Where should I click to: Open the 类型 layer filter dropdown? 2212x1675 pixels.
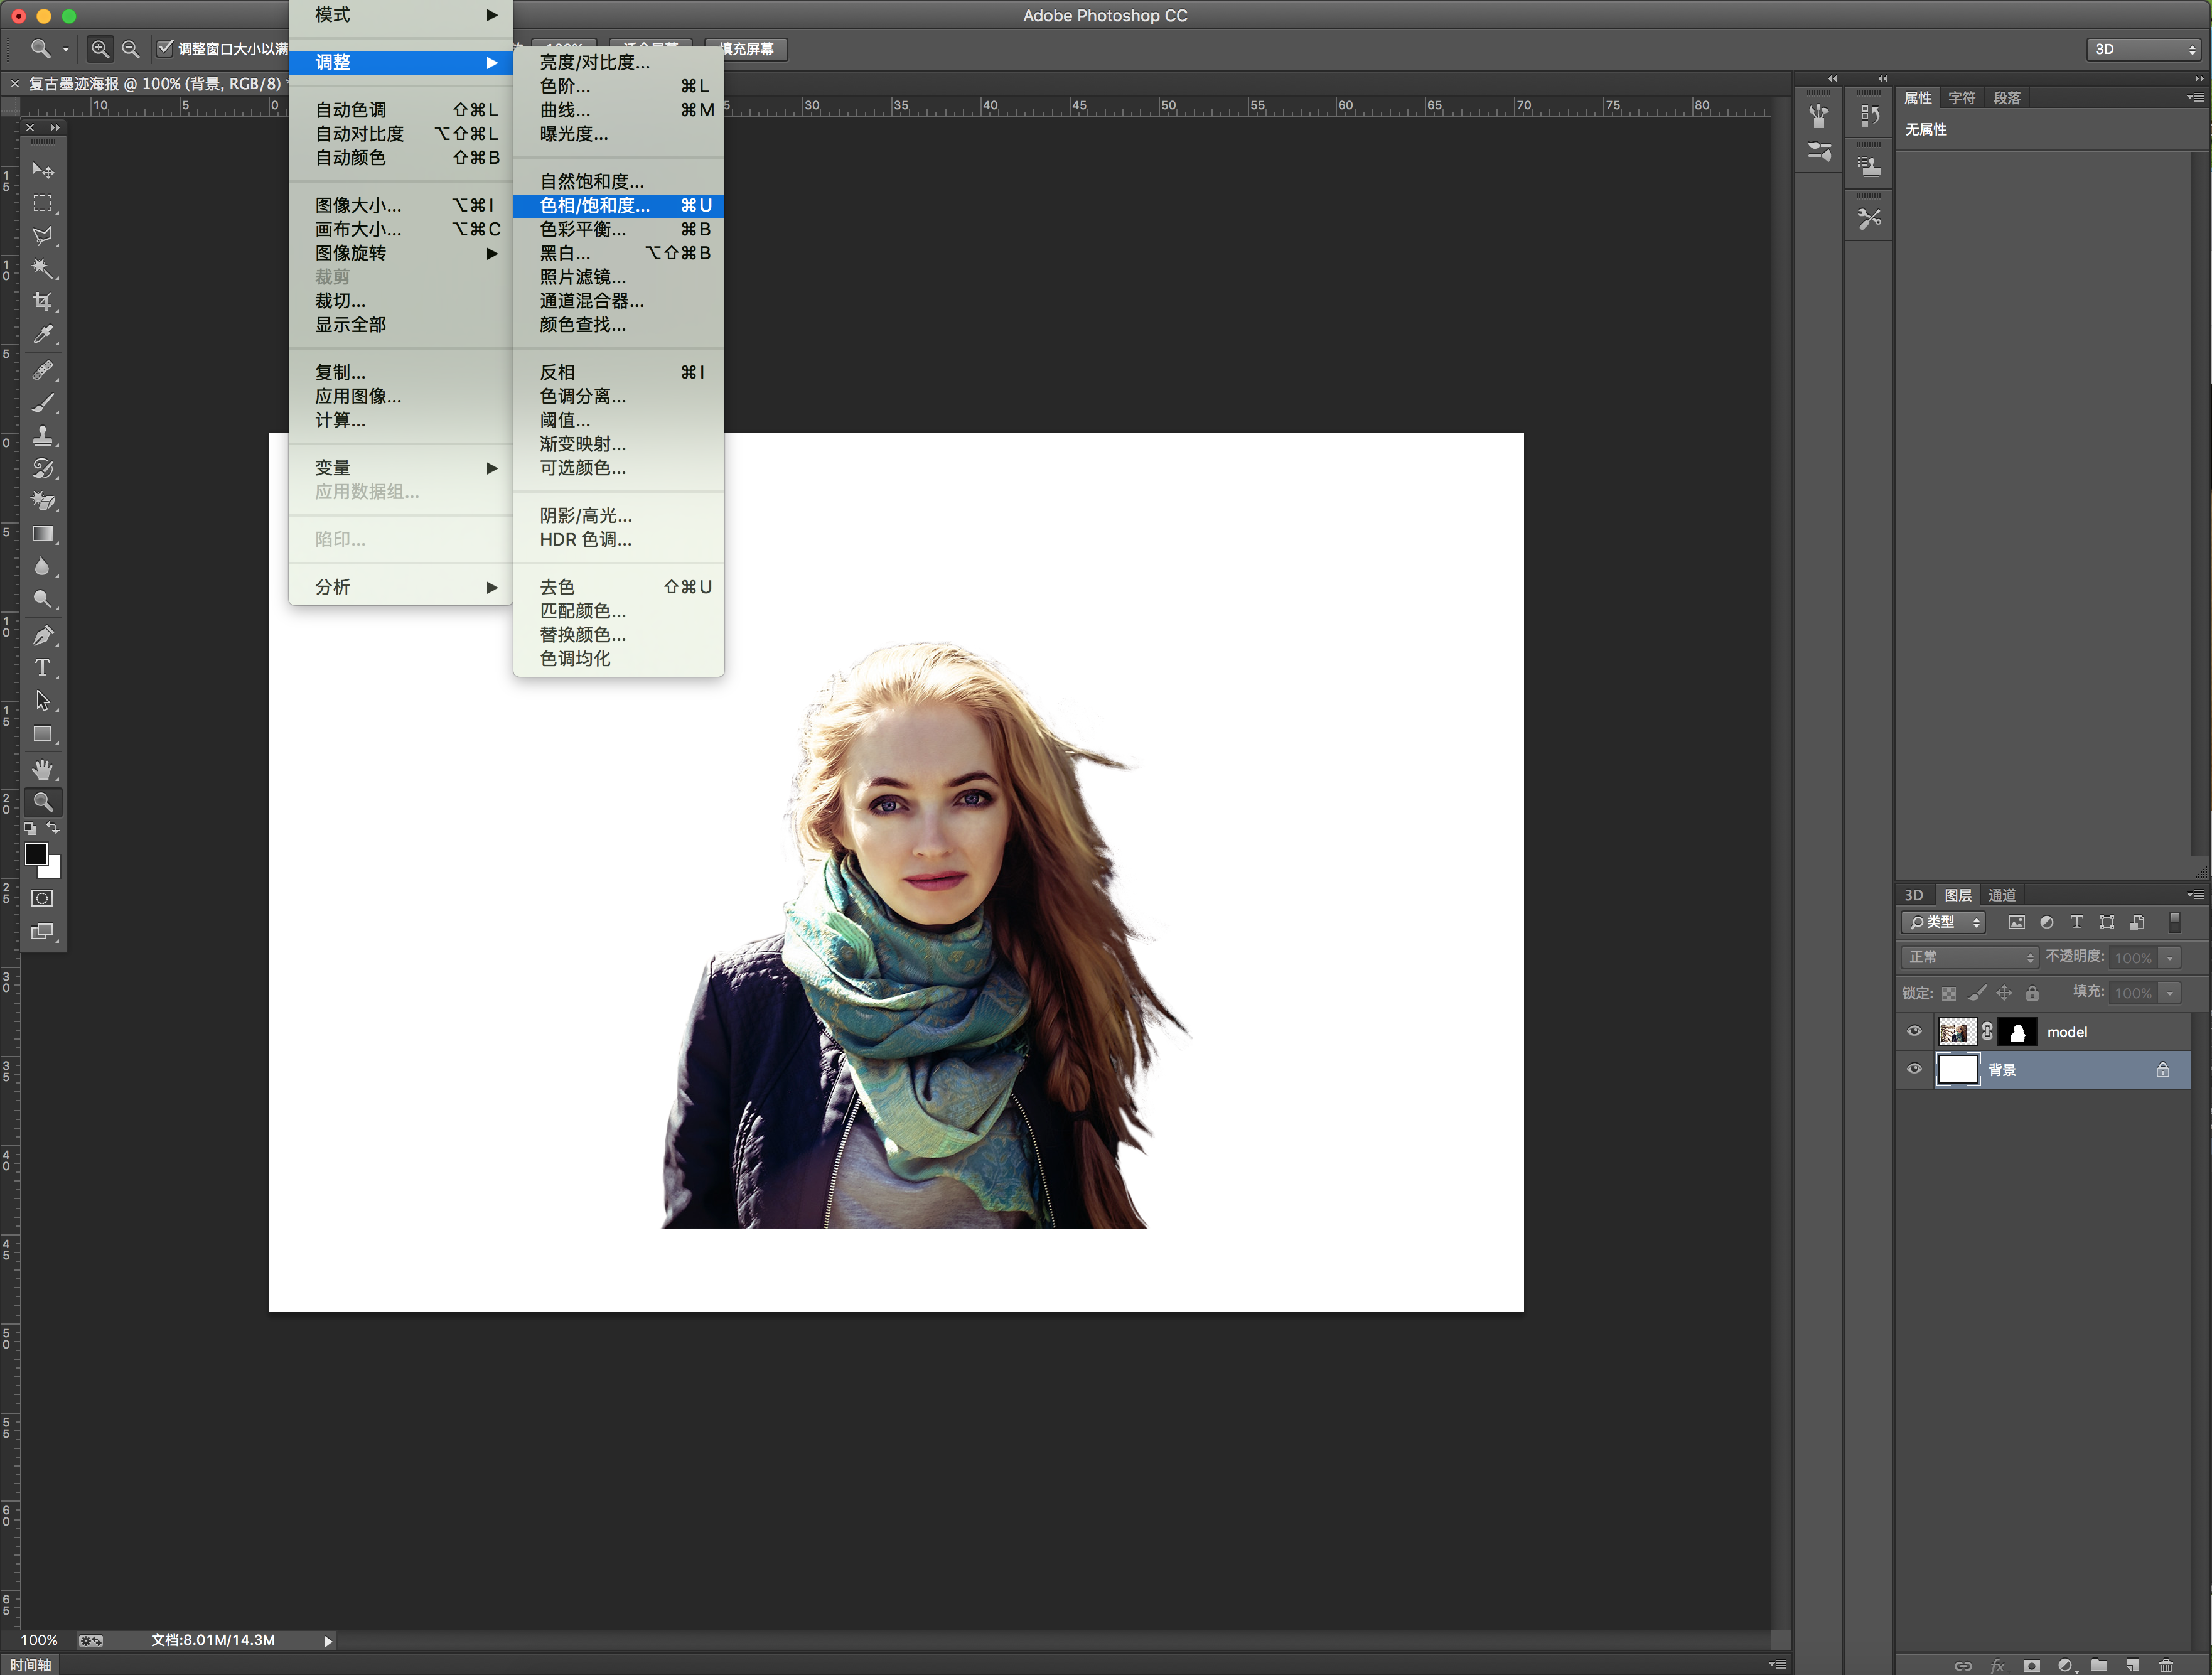pyautogui.click(x=1943, y=922)
